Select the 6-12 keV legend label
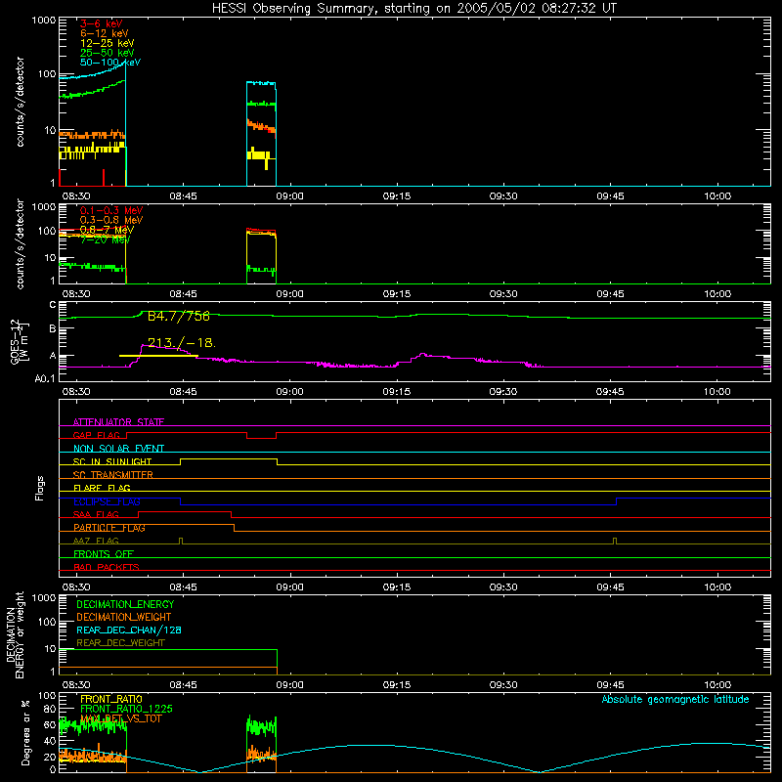 point(105,33)
